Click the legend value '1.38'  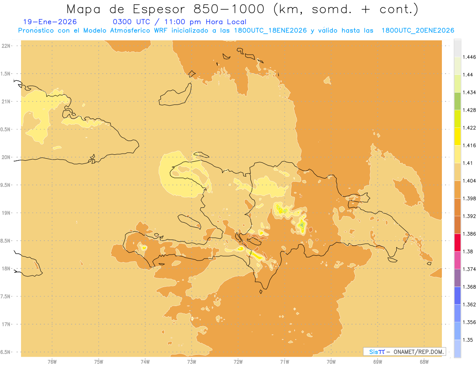click(468, 251)
